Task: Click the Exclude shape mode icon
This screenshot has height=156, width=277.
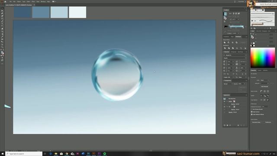Action: click(x=237, y=42)
